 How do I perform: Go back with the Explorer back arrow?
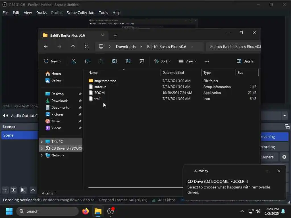point(46,47)
